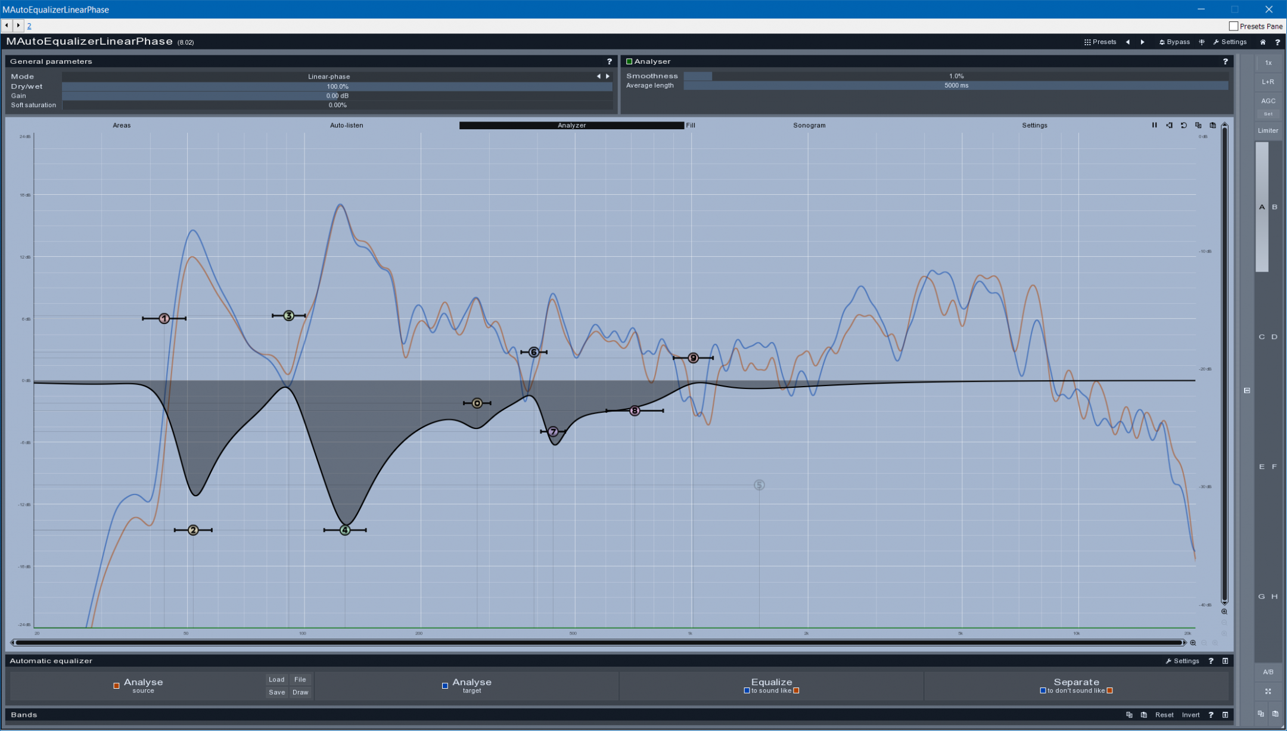Select previous Mode with left arrow
The image size is (1287, 731).
tap(598, 76)
